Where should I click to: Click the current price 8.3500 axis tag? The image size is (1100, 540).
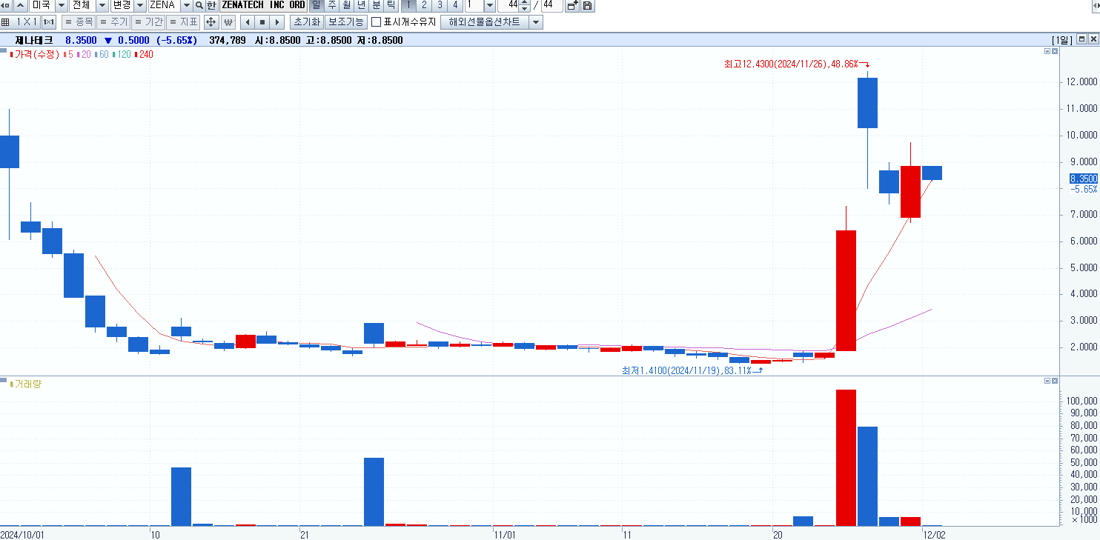point(1083,179)
